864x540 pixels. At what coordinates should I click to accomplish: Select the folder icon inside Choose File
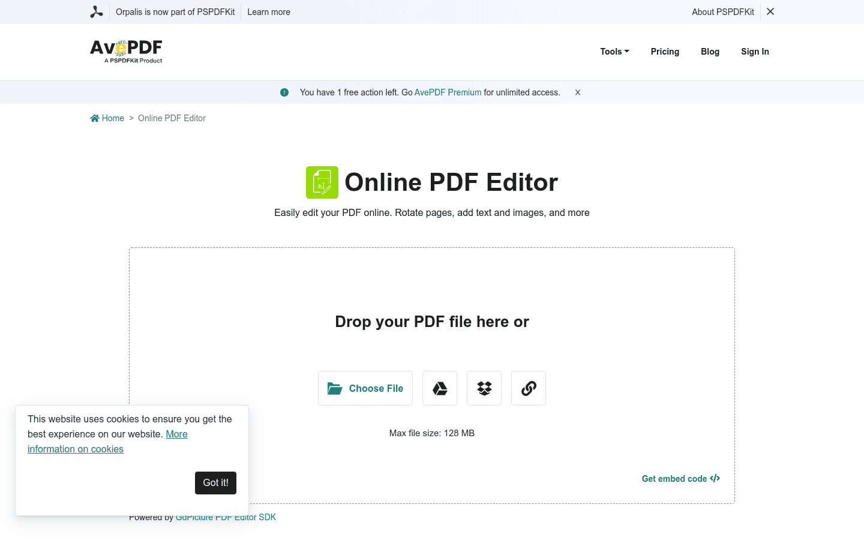[334, 388]
